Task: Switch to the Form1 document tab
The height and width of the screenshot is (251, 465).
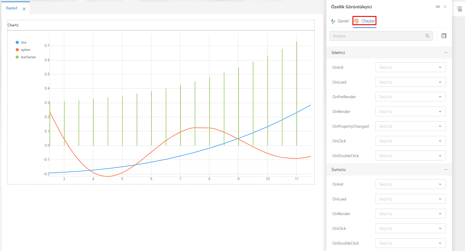Action: pyautogui.click(x=12, y=8)
